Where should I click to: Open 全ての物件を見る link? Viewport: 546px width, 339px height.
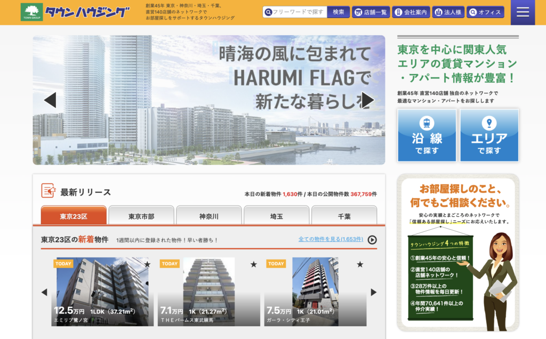click(x=331, y=239)
